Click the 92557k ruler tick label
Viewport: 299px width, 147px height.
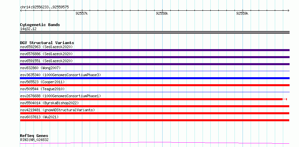coord(82,13)
